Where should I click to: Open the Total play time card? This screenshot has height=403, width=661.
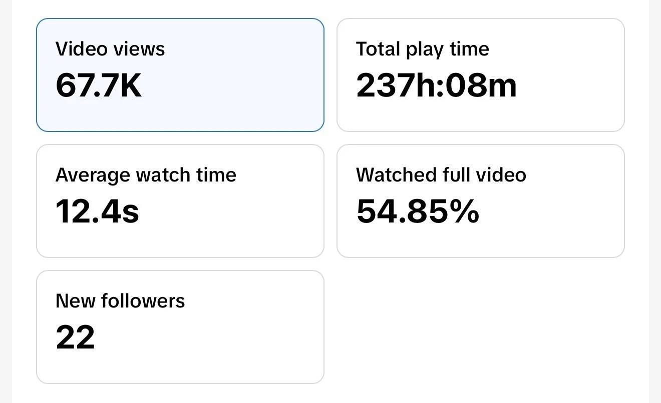481,75
